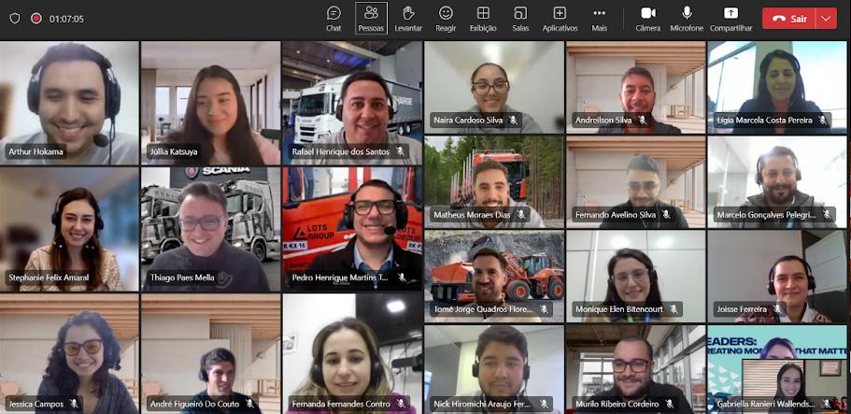Screen dimensions: 851x414
Task: Click the name label Lígia Marcola Costa Pereira
Action: coord(765,120)
